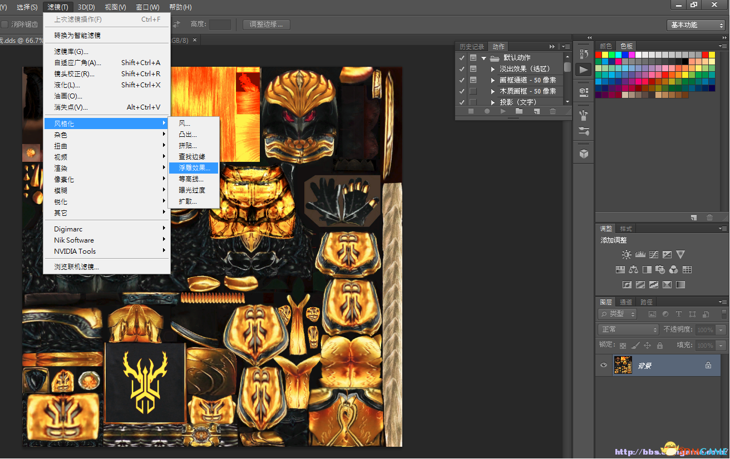Open the 不透明度 opacity dropdown arrow

coord(721,330)
